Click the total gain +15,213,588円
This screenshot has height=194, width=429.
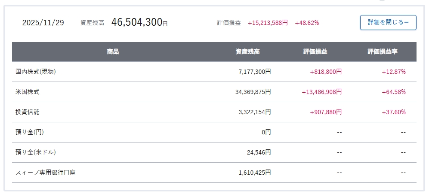pos(268,23)
